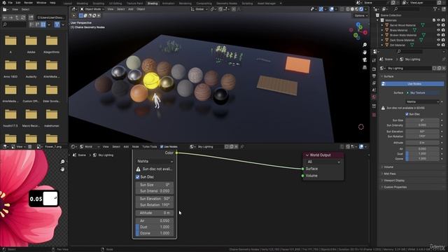Expand the Barrel Wood Material tree item
The height and width of the screenshot is (252, 448).
382,25
